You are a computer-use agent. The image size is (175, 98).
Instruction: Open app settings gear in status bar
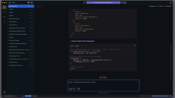pos(171,96)
